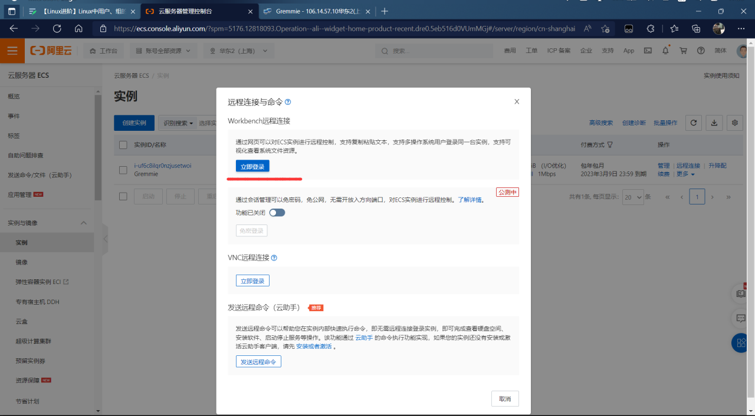Image resolution: width=755 pixels, height=416 pixels.
Task: Add this page to favorites star icon
Action: coord(605,28)
